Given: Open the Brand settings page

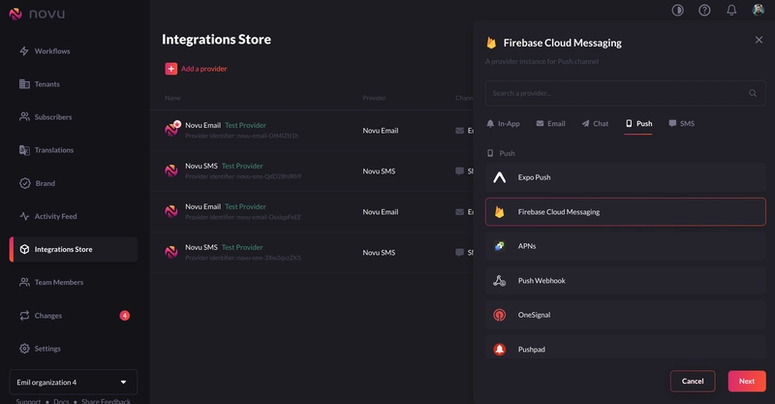Looking at the screenshot, I should (x=45, y=183).
